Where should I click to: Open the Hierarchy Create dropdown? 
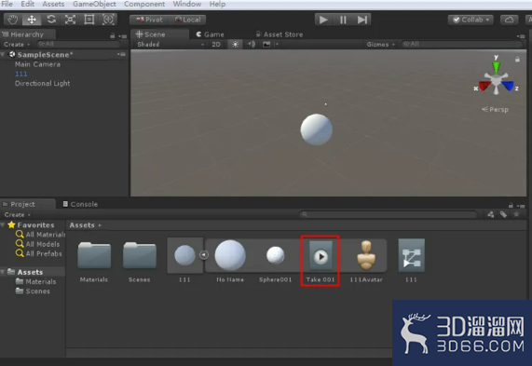17,45
